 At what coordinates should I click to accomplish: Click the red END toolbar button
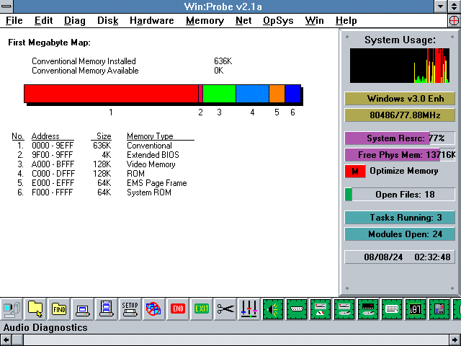point(178,309)
